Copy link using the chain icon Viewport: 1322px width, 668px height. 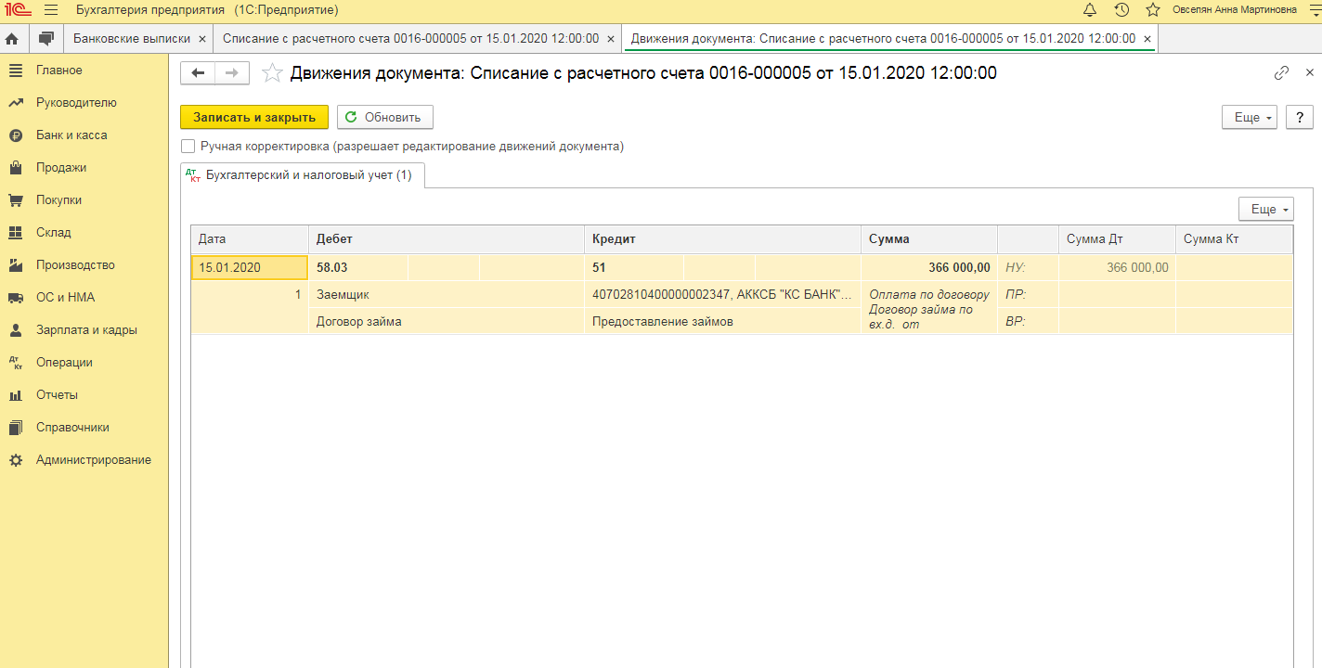pyautogui.click(x=1281, y=72)
